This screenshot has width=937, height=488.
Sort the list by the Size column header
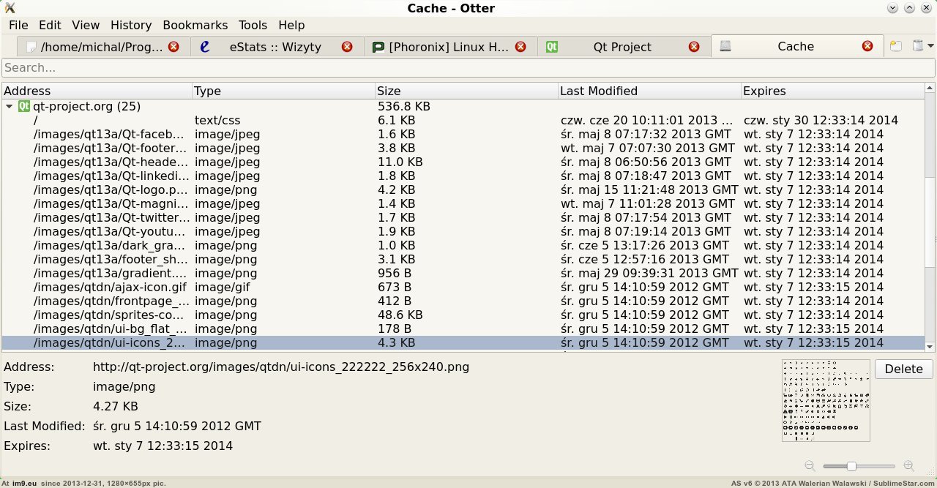(466, 91)
